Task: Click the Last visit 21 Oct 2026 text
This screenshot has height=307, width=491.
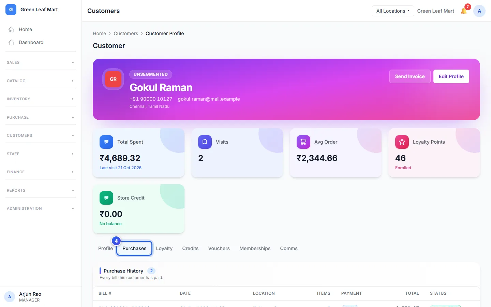Action: [x=120, y=168]
